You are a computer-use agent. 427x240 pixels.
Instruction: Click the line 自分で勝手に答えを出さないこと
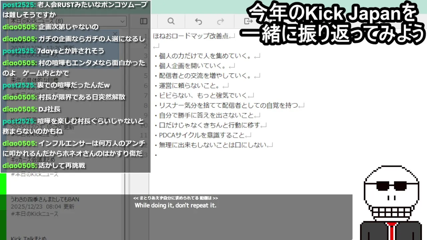pos(206,115)
